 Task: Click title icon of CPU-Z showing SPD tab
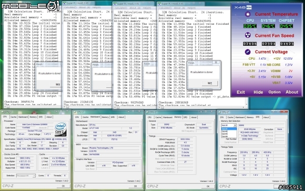(x=220, y=112)
